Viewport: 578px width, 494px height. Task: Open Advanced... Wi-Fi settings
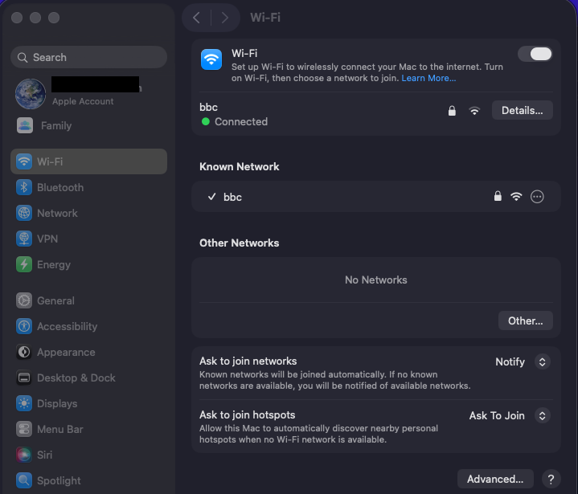(x=495, y=479)
